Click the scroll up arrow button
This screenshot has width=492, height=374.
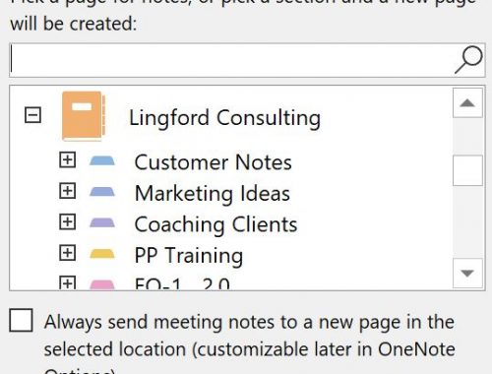click(467, 103)
